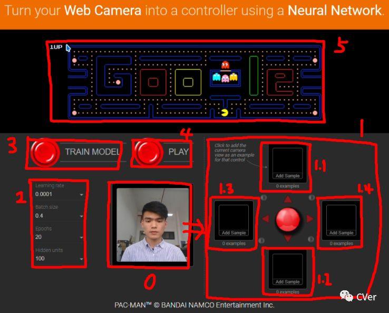Screen dimensions: 389x313
Task: Click the PAC-MAN BANDAI NAMCO copyright text
Action: pos(194,305)
